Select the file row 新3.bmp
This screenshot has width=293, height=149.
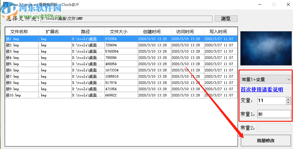coord(121,51)
